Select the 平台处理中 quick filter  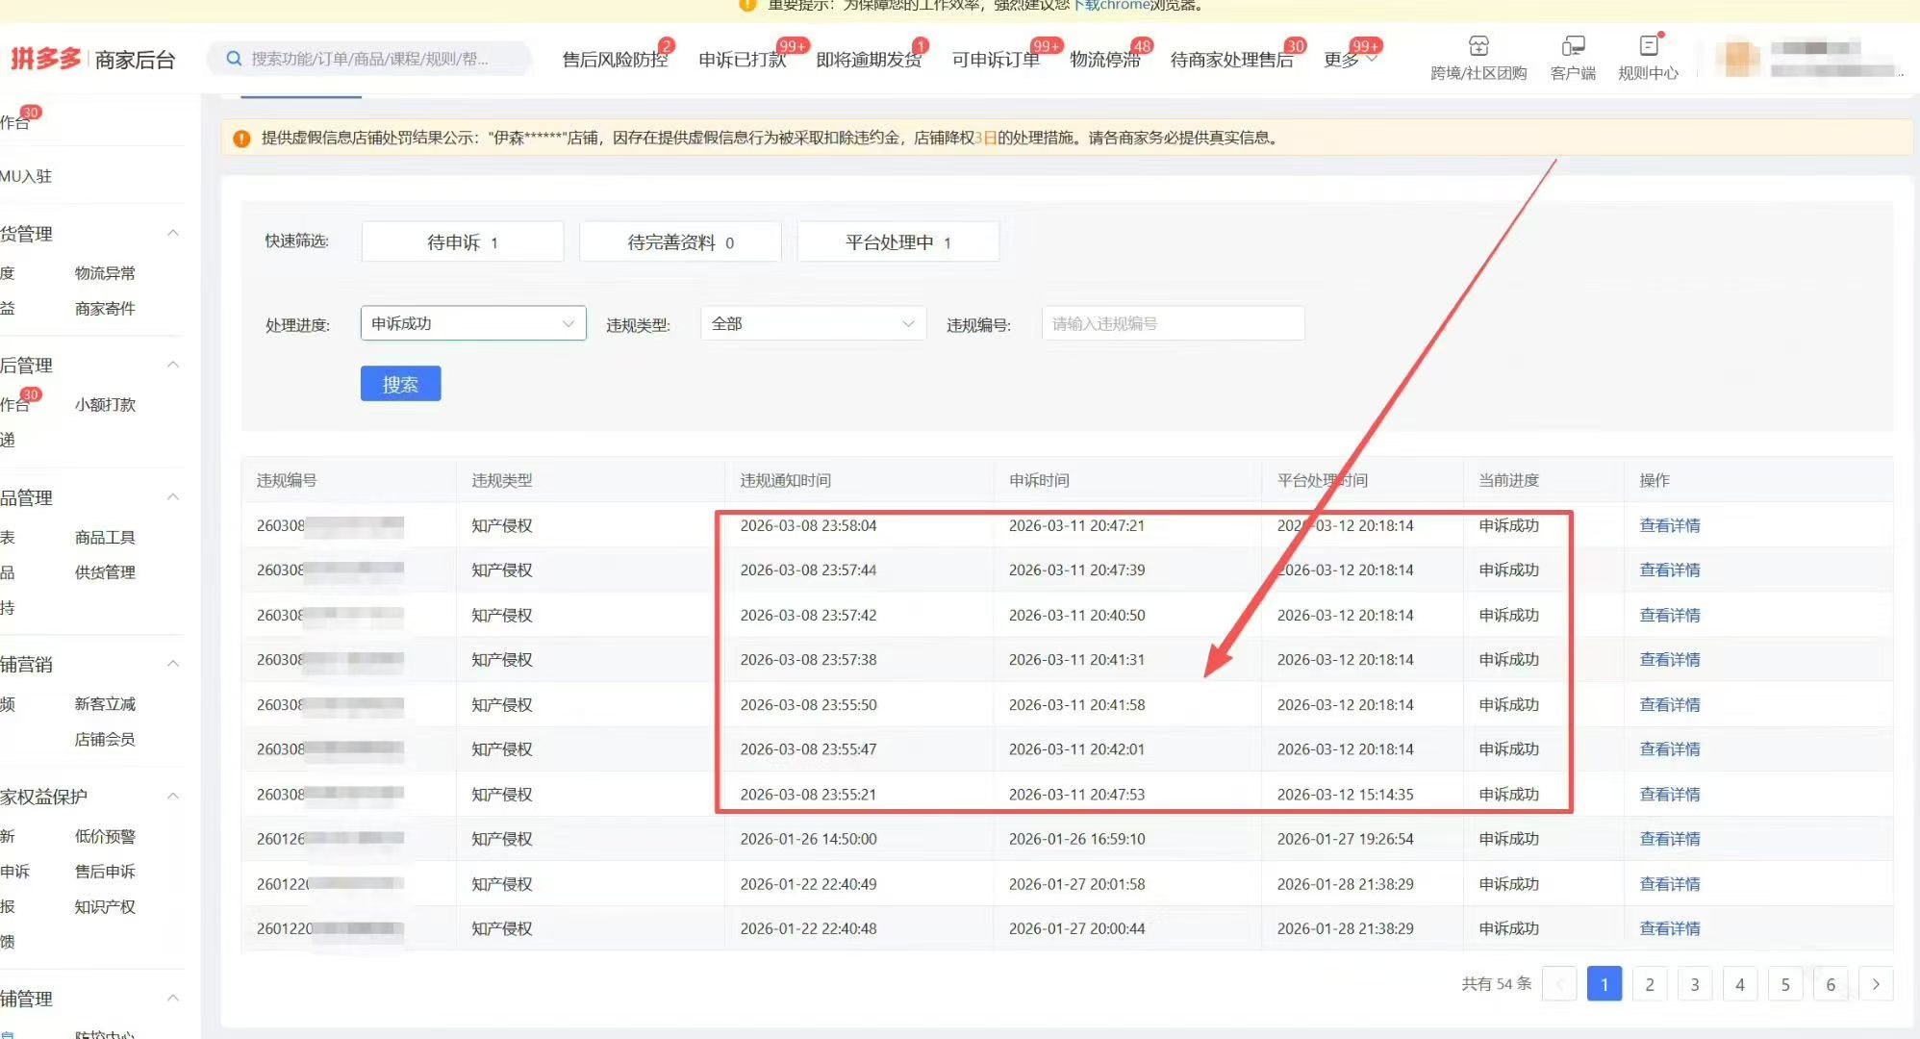click(x=897, y=242)
